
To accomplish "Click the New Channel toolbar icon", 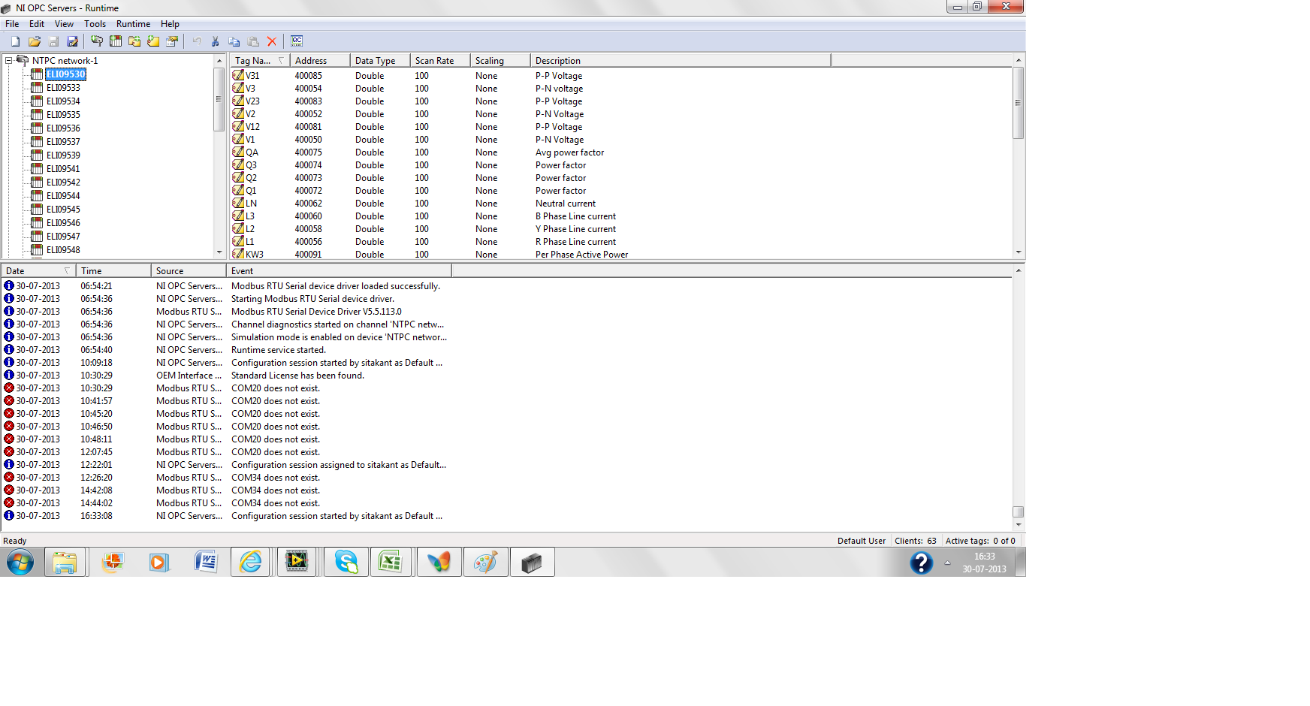I will coord(97,41).
